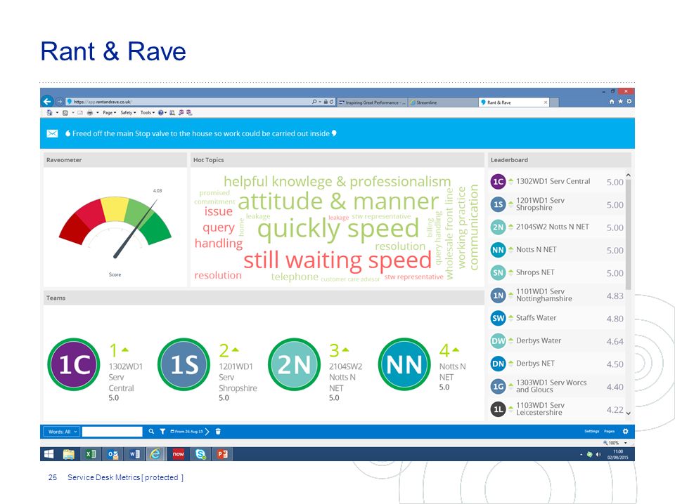Select 1103WD1 Serv Leicestershire leaderboard row
The height and width of the screenshot is (504, 675).
[x=557, y=409]
